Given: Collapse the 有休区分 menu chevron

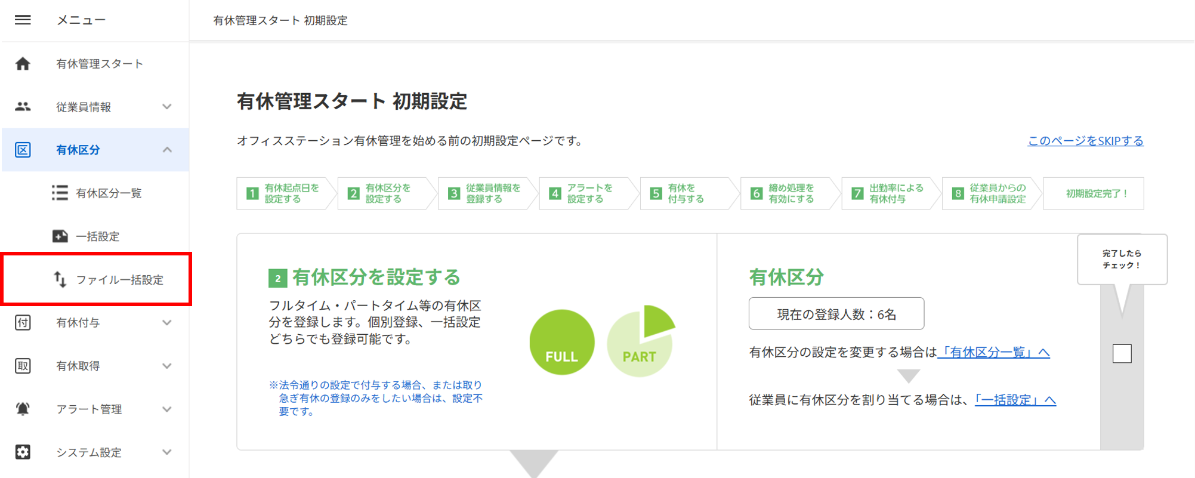Looking at the screenshot, I should point(167,150).
